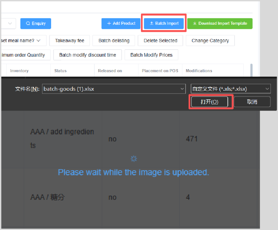278x230 pixels.
Task: Click the Batch Modify Prices button
Action: coord(151,55)
